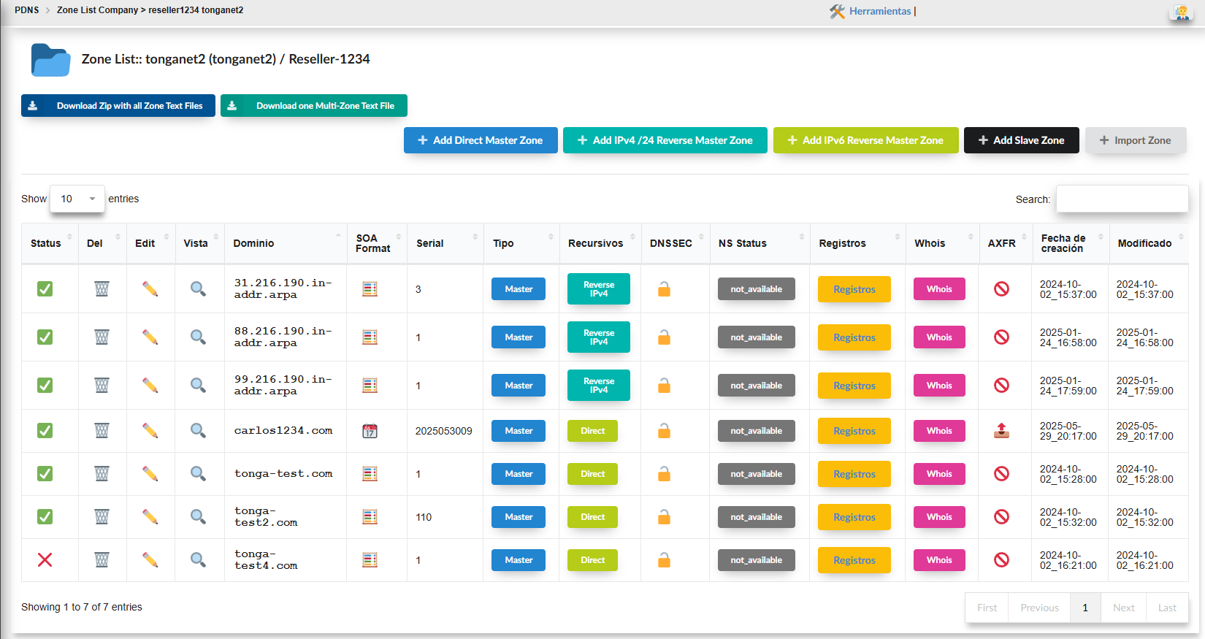
Task: Open AXFR upload icon for carlos1234.com
Action: [1001, 431]
